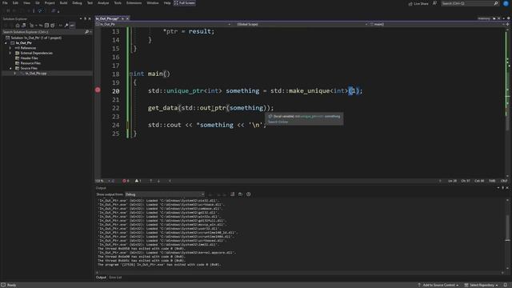Pin the In_Out_Ptr.cpp tab
The width and height of the screenshot is (512, 288).
tap(122, 19)
